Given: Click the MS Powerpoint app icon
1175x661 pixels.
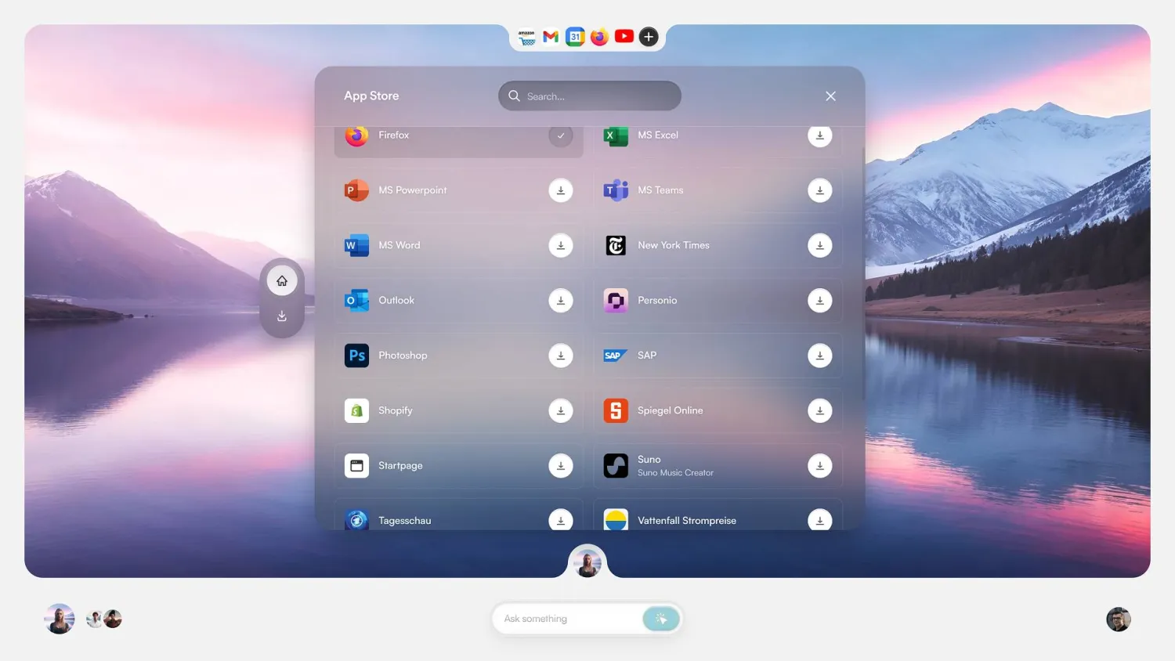Looking at the screenshot, I should pos(356,190).
